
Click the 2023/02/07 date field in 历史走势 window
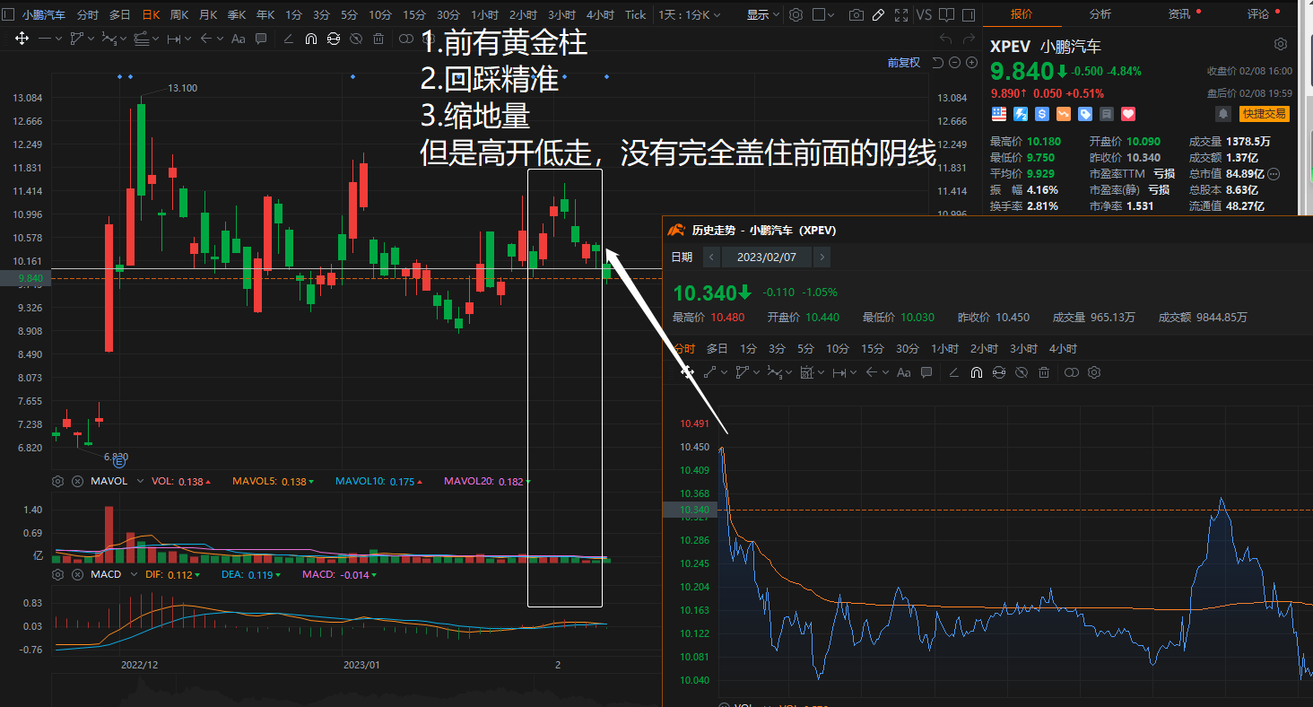tap(767, 257)
